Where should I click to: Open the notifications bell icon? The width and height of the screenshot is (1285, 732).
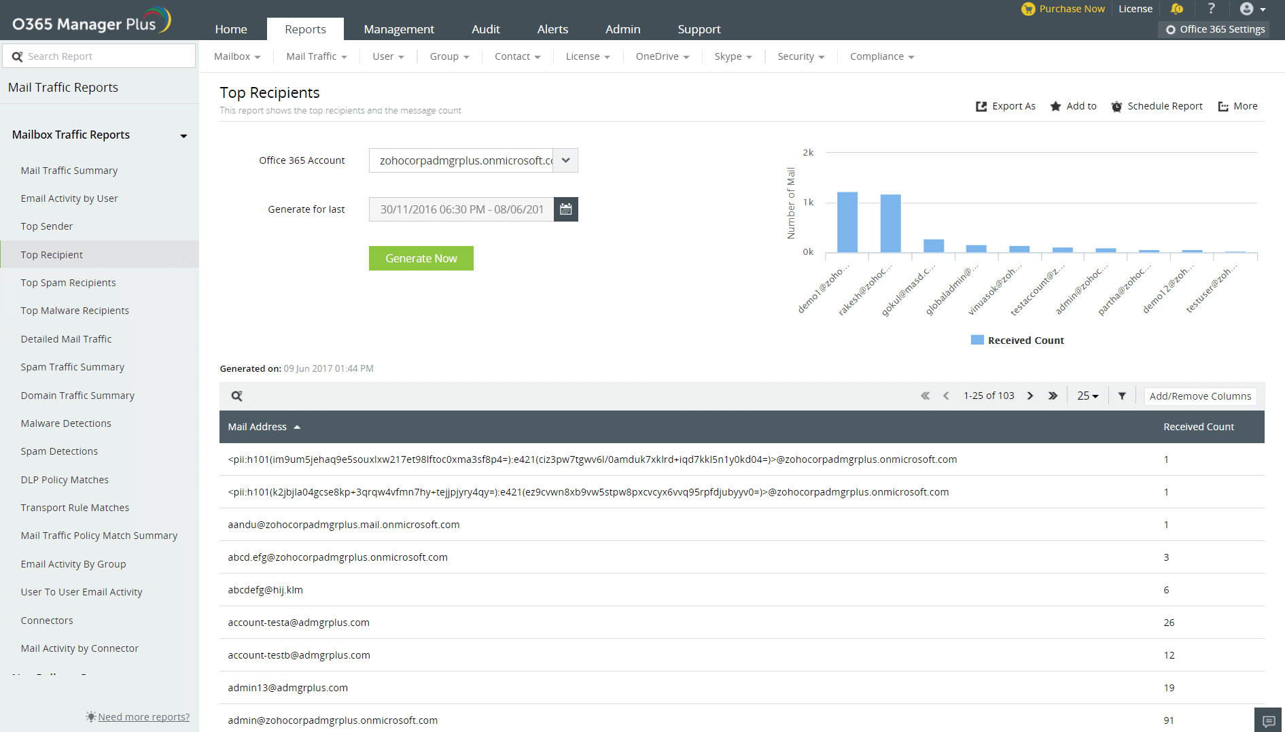[1177, 9]
